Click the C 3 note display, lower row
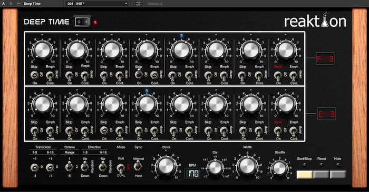Image resolution: width=369 pixels, height=192 pixels. point(326,114)
